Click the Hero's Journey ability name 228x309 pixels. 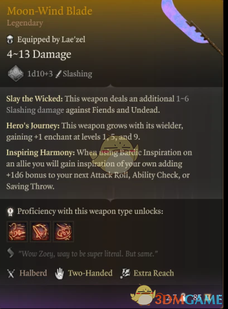33,126
